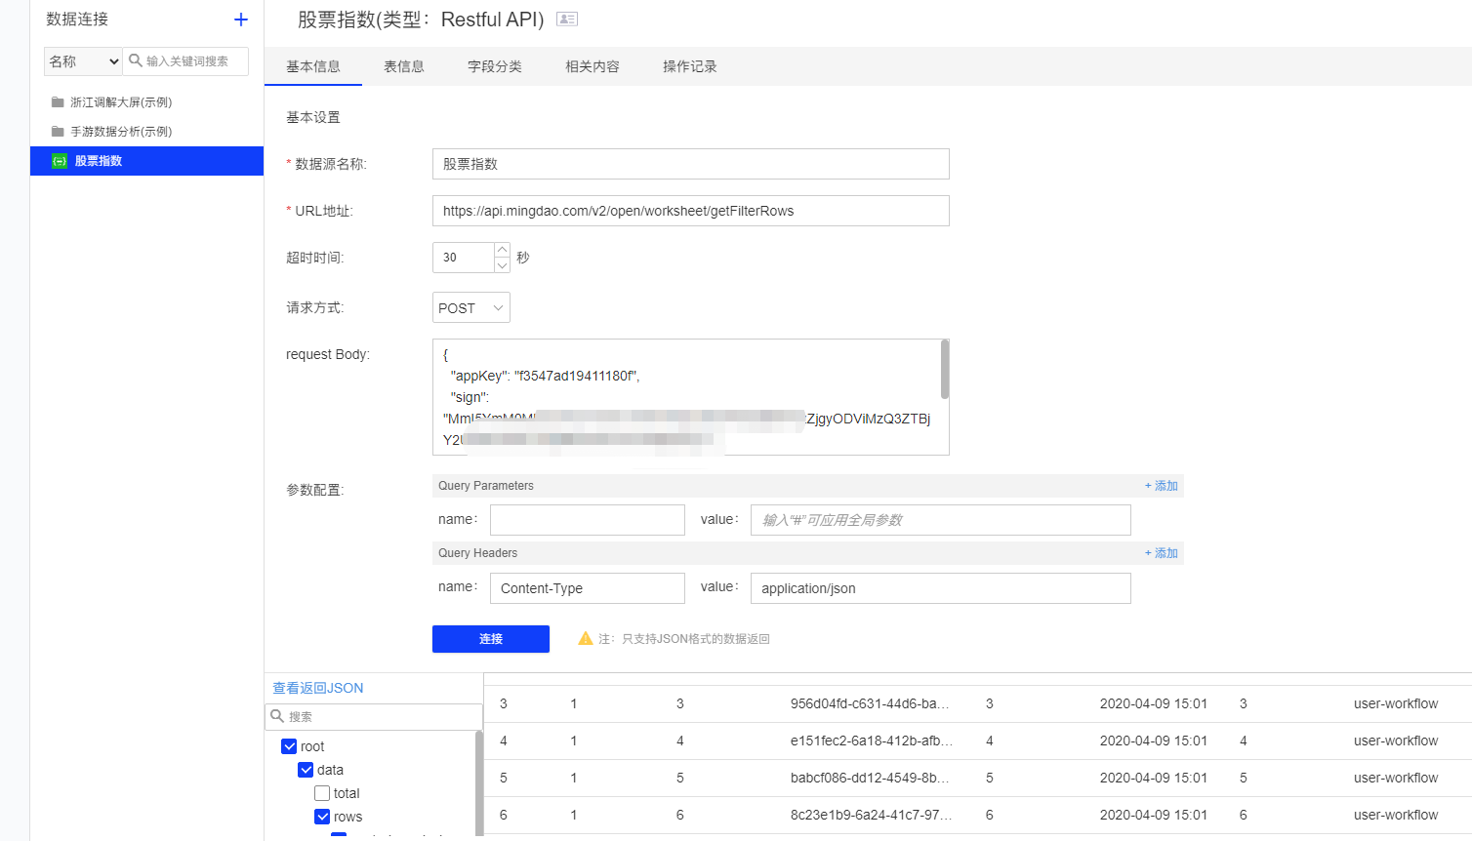1472x841 pixels.
Task: Click the warning triangle icon near the note
Action: (x=586, y=638)
